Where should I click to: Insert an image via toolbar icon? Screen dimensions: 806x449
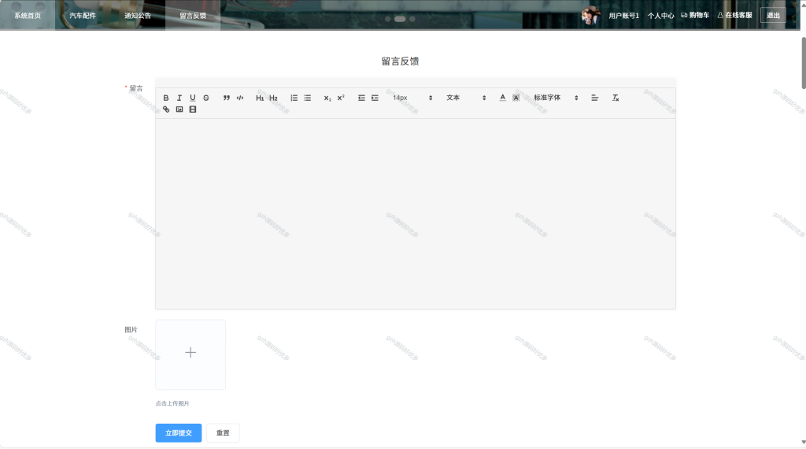(179, 109)
